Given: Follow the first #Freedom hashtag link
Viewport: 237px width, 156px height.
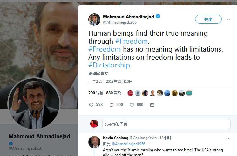Looking at the screenshot, I should tap(132, 41).
